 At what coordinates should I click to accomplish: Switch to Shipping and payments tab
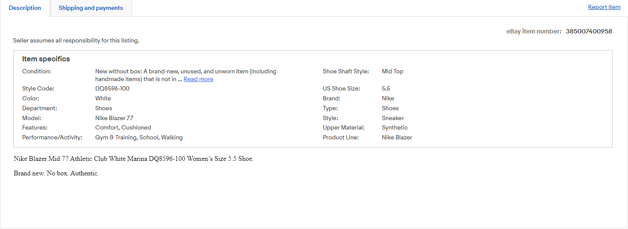(91, 8)
